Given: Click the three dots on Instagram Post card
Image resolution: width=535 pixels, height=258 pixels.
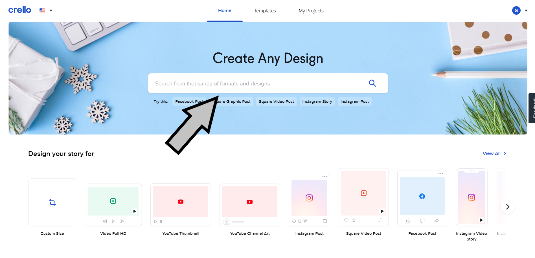Looking at the screenshot, I should point(325,177).
